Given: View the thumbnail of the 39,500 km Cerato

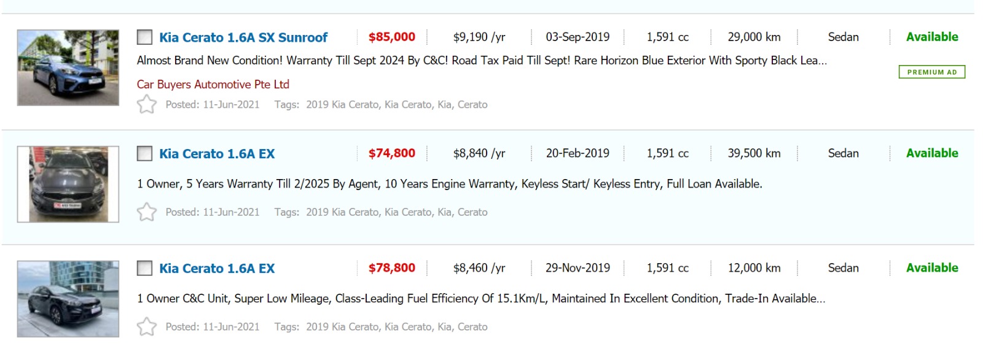Looking at the screenshot, I should pos(68,184).
